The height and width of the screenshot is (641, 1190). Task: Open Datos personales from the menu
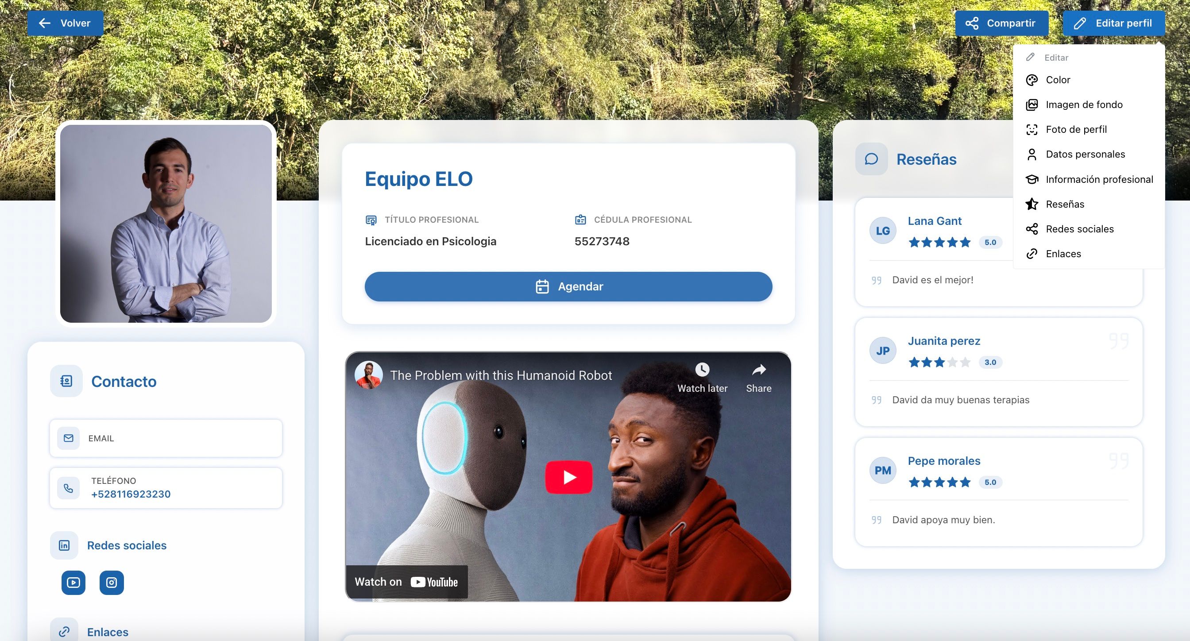click(1085, 154)
